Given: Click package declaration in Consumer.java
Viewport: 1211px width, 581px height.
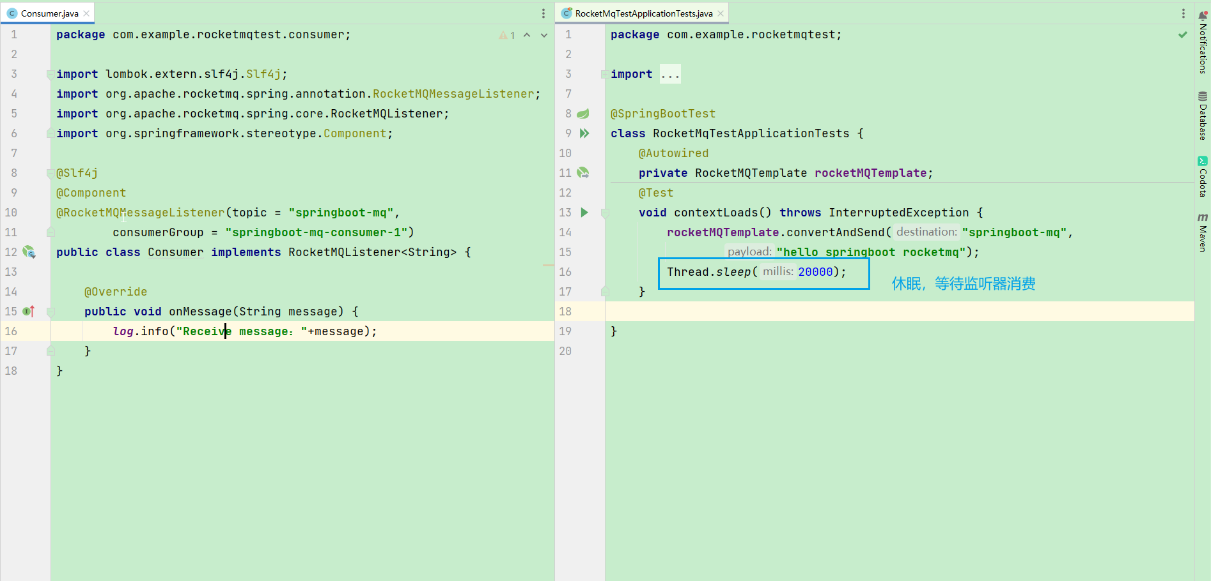Looking at the screenshot, I should point(203,34).
